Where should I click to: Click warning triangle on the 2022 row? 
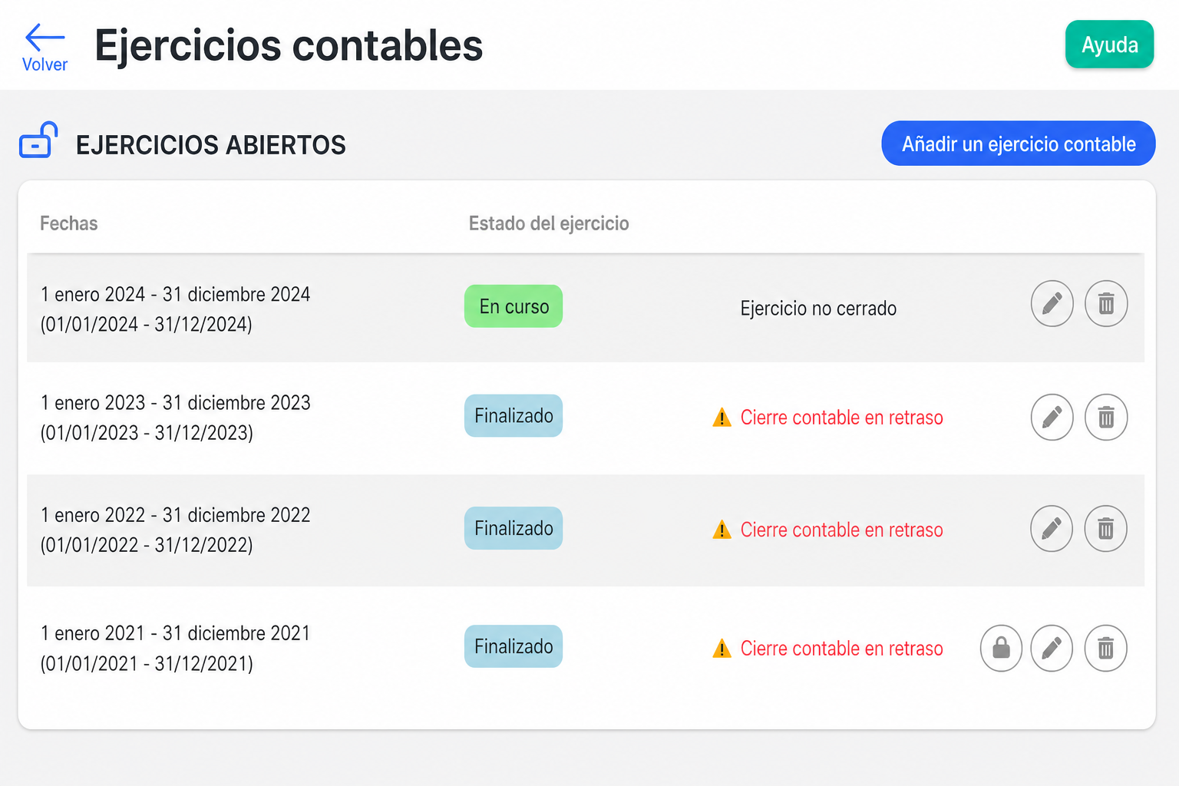coord(722,530)
